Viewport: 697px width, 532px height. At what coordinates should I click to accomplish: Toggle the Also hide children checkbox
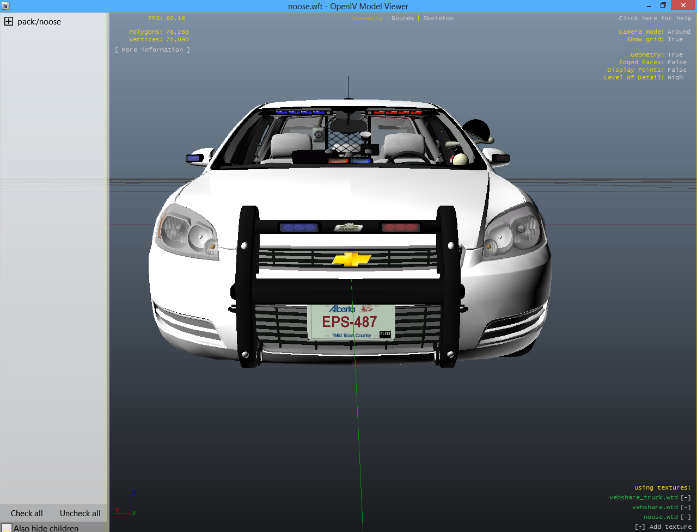7,528
